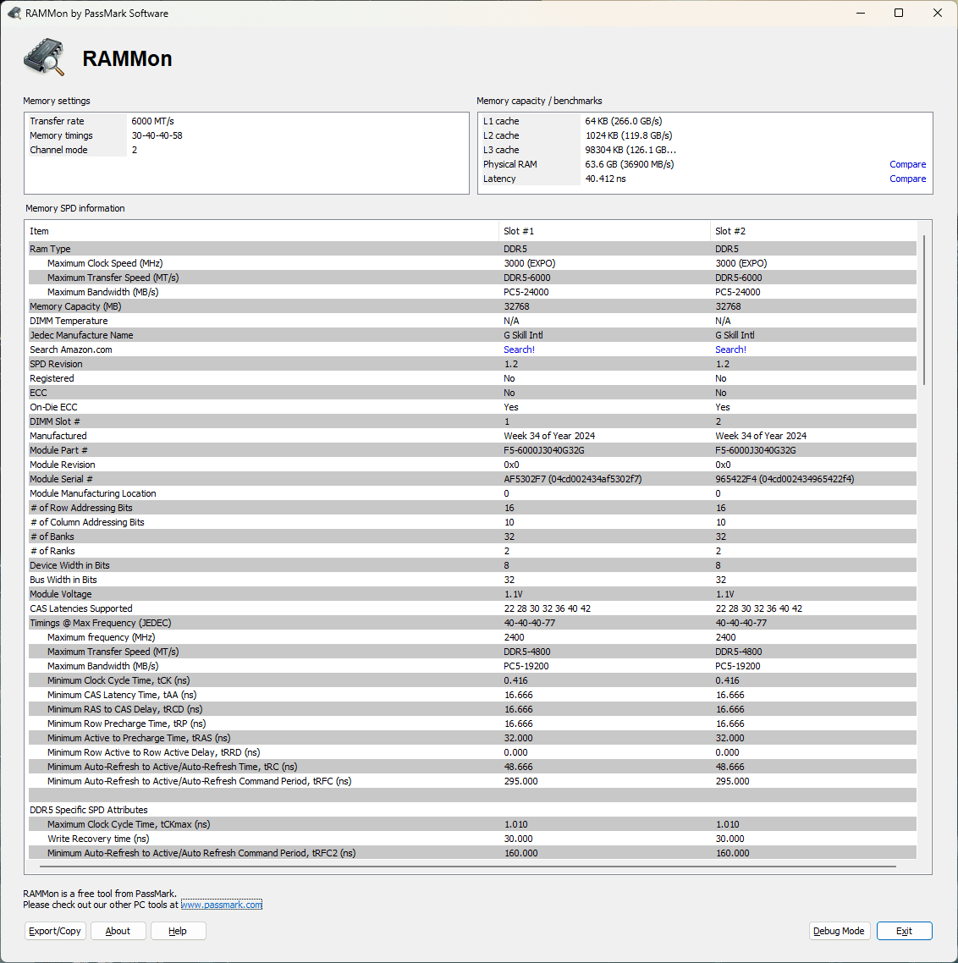
Task: Click the Help button
Action: [x=178, y=931]
